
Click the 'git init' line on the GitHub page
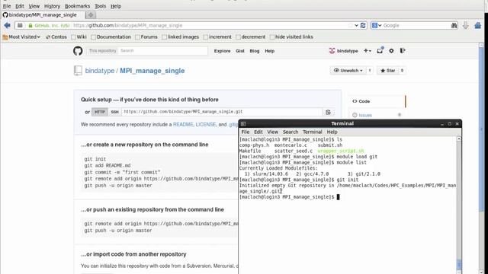click(x=95, y=159)
